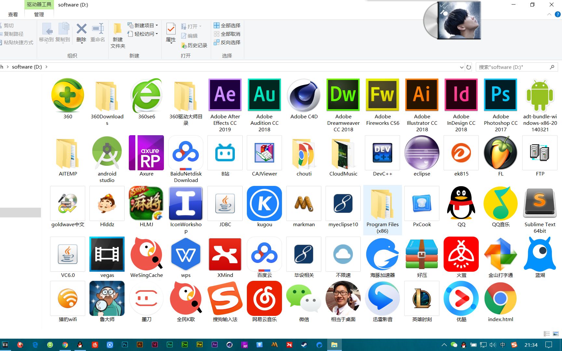Viewport: 562px width, 351px height.
Task: Select Adobe Fireworks CS6 icon
Action: (382, 95)
